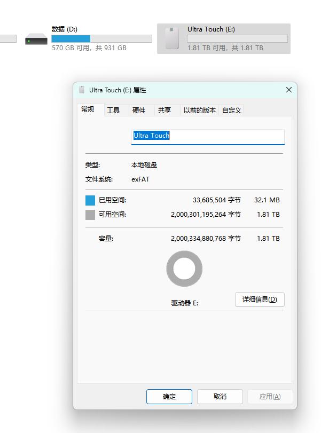Click the 容量 label
This screenshot has height=433, width=321.
tap(106, 238)
